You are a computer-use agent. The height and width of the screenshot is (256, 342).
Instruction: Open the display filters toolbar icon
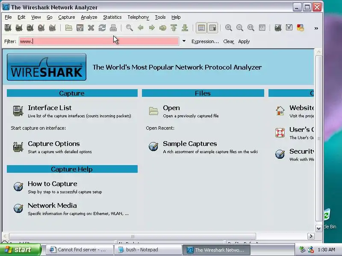pyautogui.click(x=289, y=28)
